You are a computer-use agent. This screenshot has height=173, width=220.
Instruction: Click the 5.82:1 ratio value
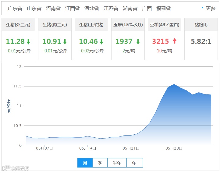(x=201, y=41)
